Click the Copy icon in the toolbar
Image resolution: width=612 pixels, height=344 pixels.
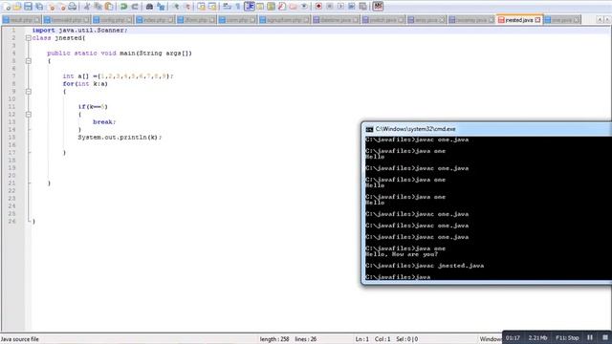click(98, 7)
